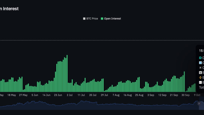Click the light blue exchange icon in tooltip
Viewport: 204px width, 115px height.
click(x=200, y=63)
